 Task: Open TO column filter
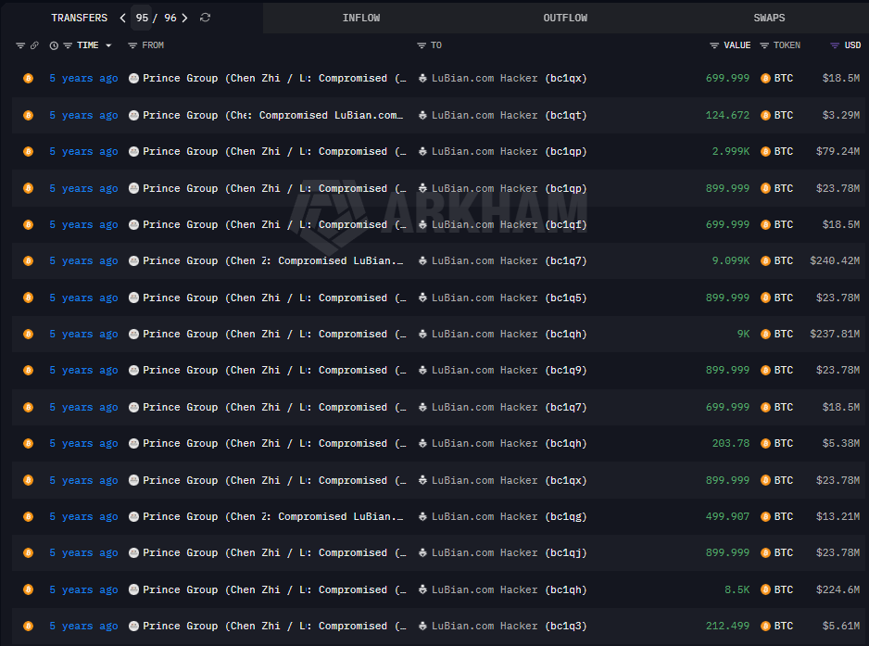point(422,45)
